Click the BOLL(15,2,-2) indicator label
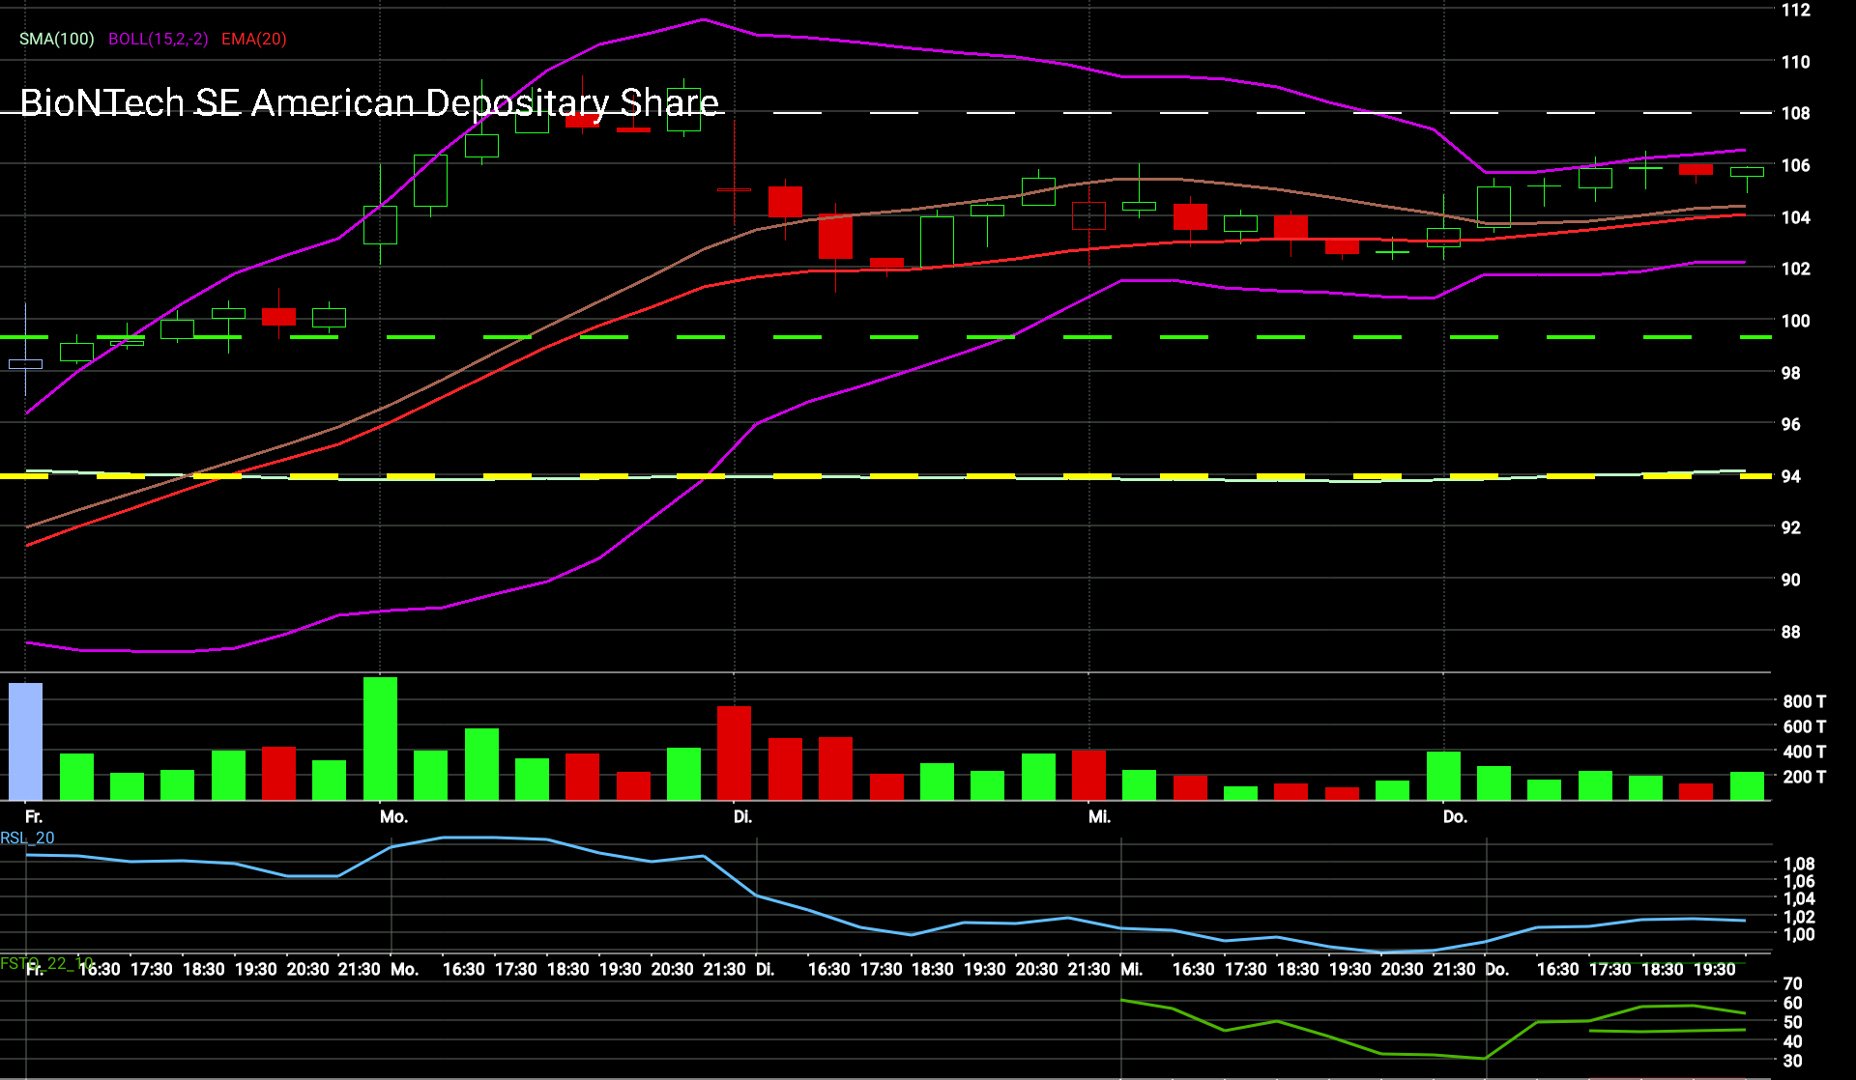Image resolution: width=1856 pixels, height=1080 pixels. (x=158, y=39)
